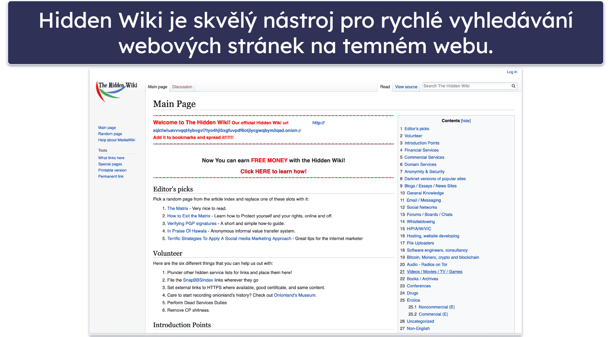
Task: Open How to Exit the Matrix
Action: (189, 216)
